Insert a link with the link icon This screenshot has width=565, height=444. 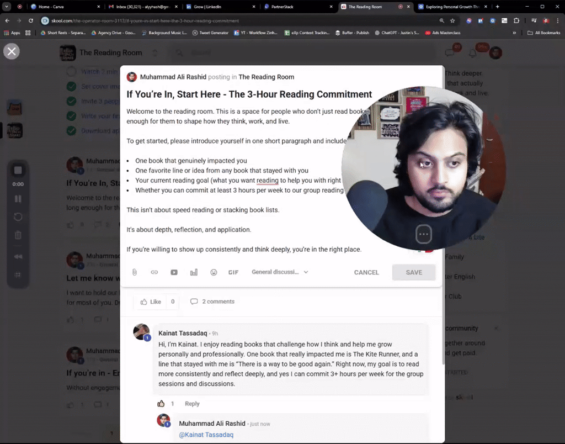click(154, 272)
